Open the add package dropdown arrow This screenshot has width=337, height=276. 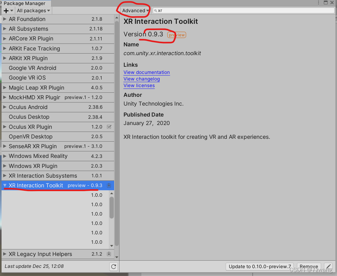[12, 11]
